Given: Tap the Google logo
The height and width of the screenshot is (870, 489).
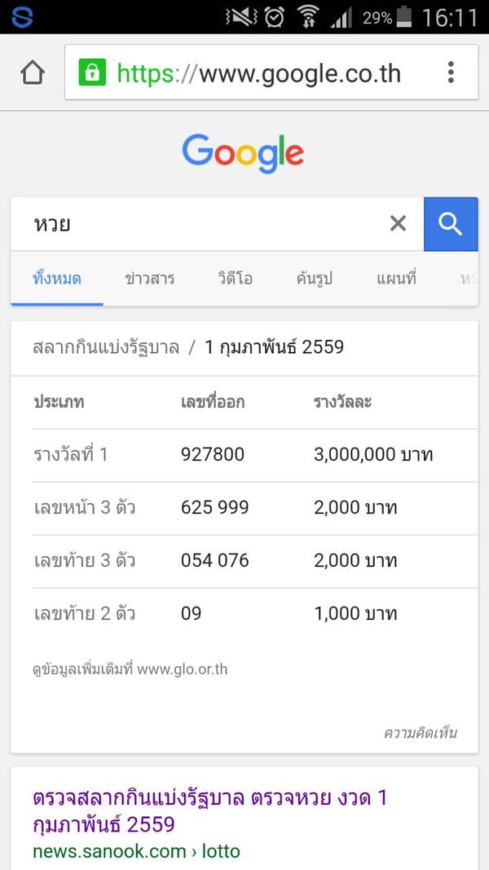Looking at the screenshot, I should 243,153.
